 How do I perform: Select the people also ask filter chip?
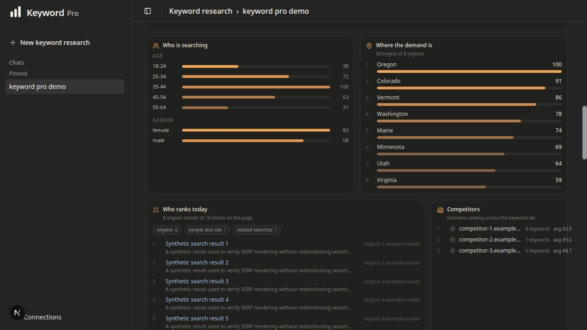point(207,230)
